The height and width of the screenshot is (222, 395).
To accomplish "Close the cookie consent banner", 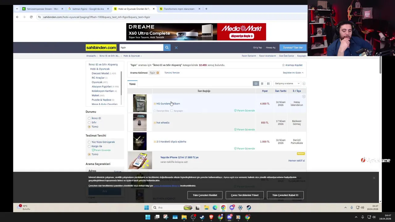I will (x=374, y=178).
